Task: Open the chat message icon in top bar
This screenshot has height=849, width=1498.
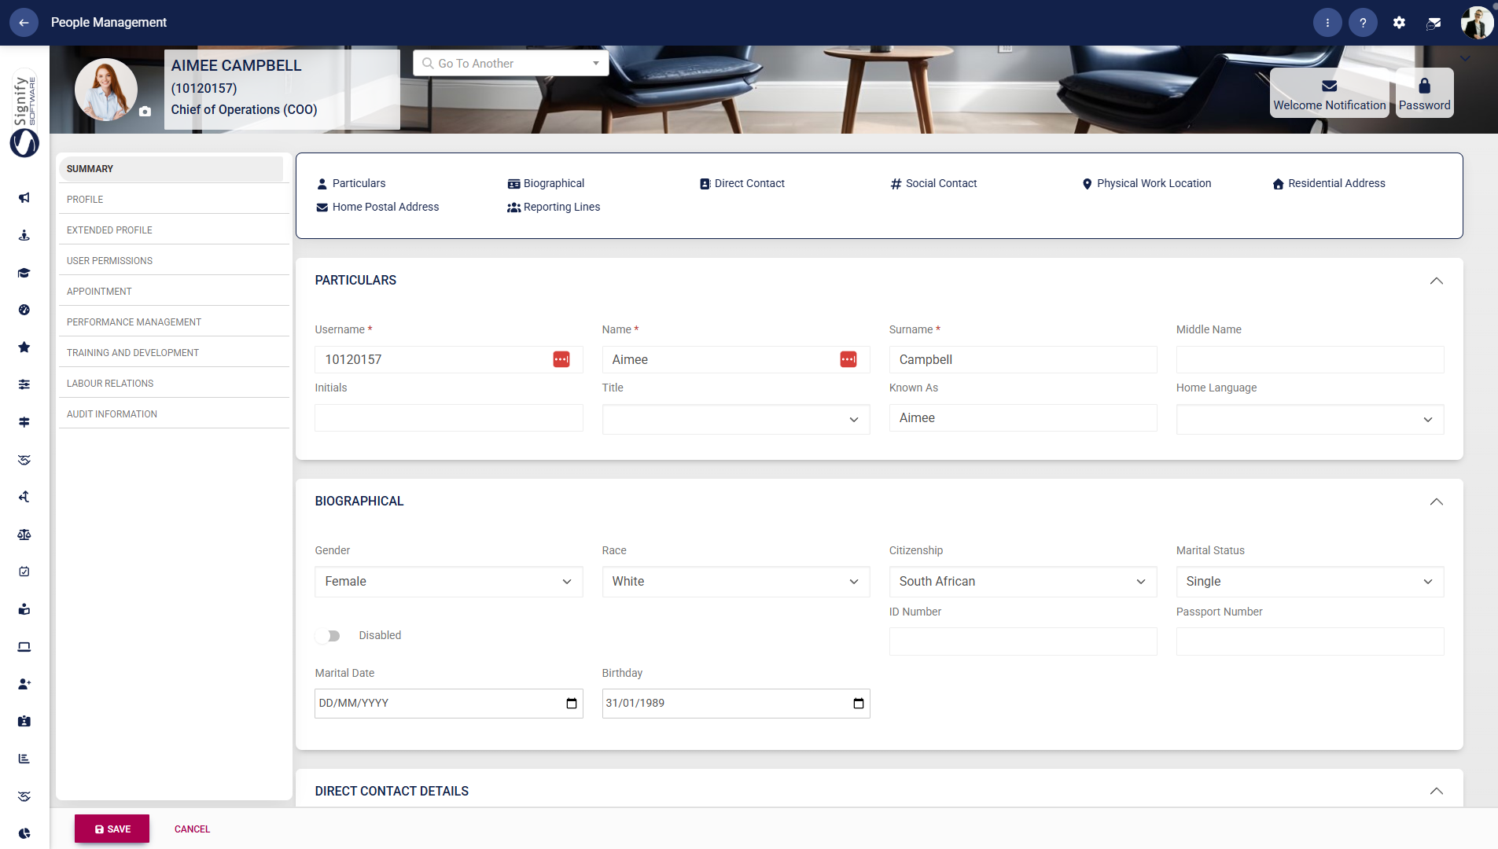Action: coord(1434,22)
